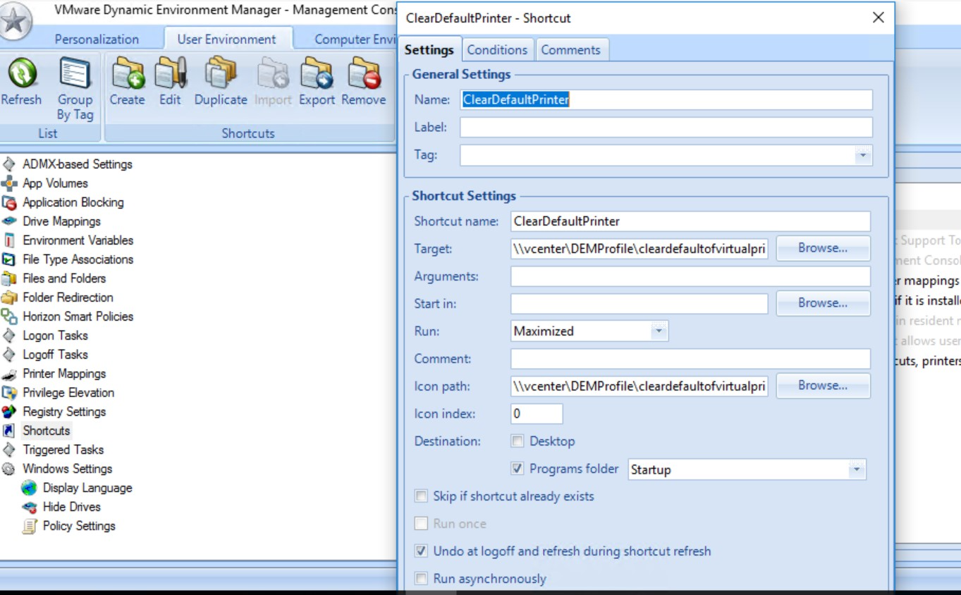Open the Tag dropdown
Image resolution: width=961 pixels, height=595 pixels.
pyautogui.click(x=862, y=154)
